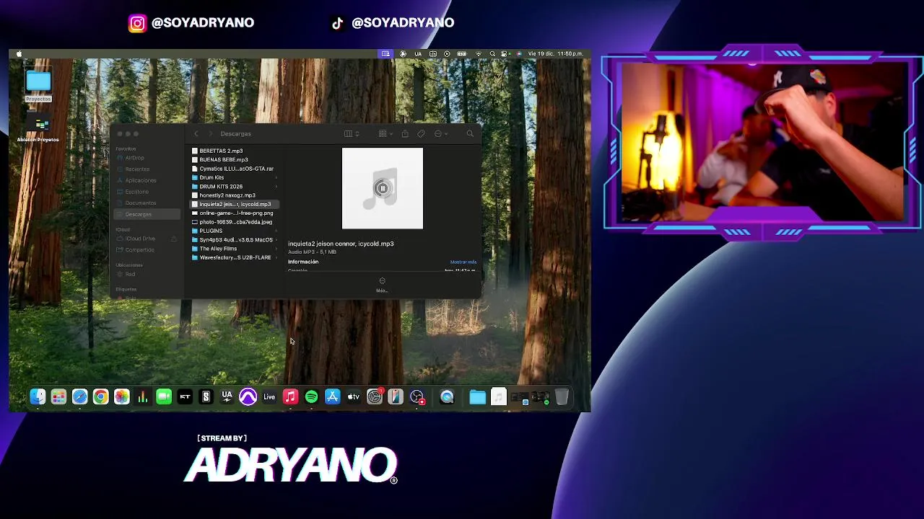
Task: Open Finder from the dock
Action: click(38, 396)
